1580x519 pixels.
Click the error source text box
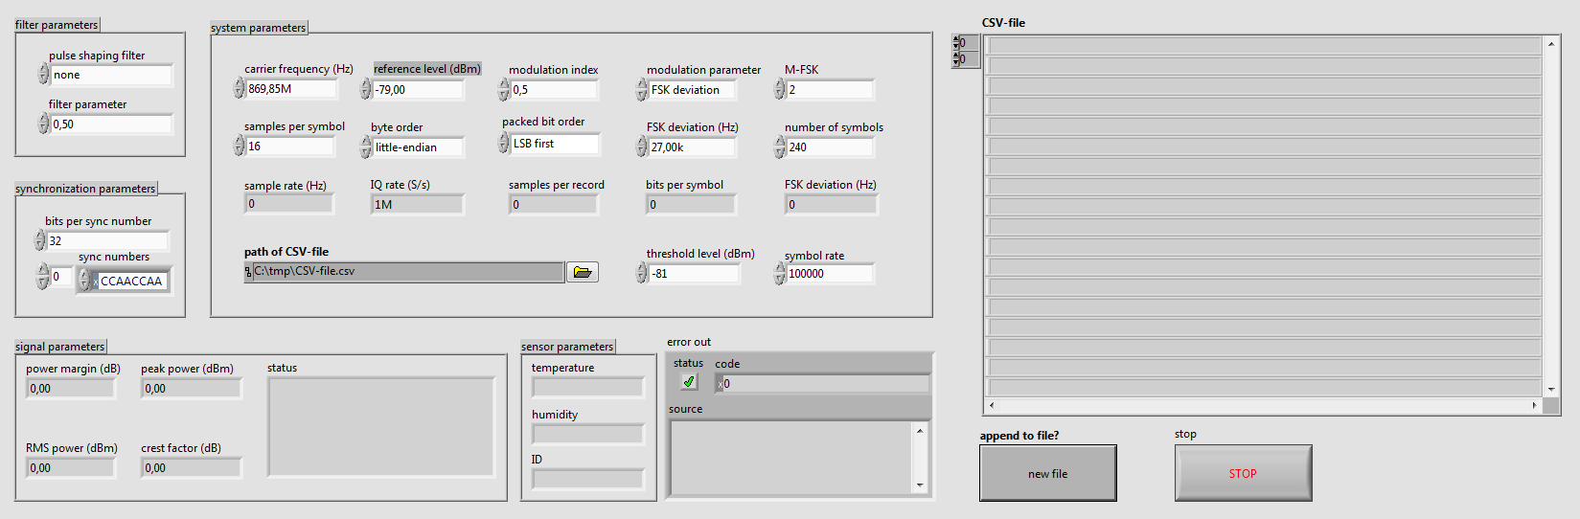(x=791, y=458)
